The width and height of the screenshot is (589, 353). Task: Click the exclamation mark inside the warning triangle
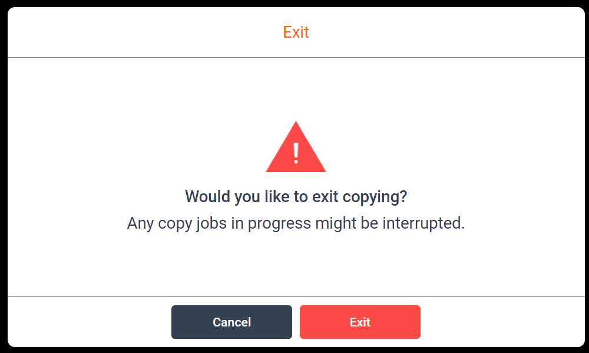295,152
